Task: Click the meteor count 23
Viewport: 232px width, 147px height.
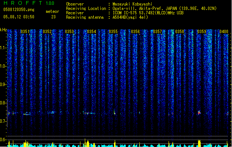Action: coord(53,17)
